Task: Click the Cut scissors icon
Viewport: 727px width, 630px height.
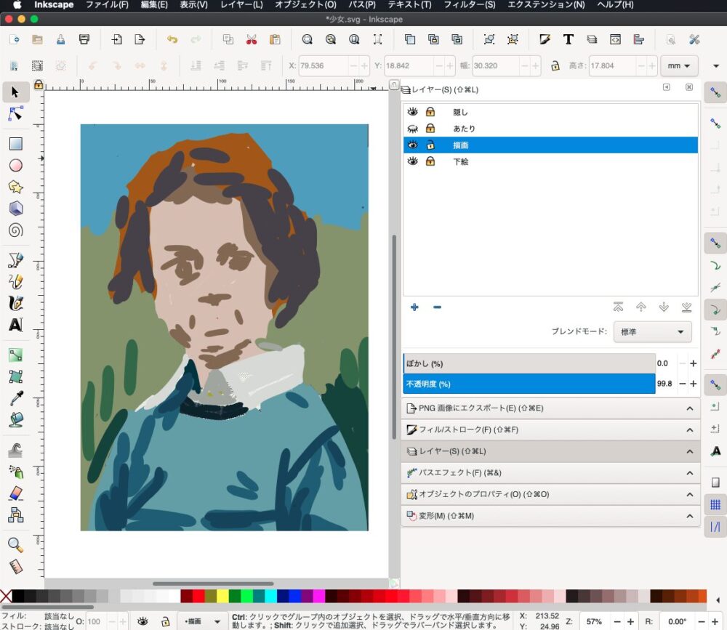Action: point(252,40)
